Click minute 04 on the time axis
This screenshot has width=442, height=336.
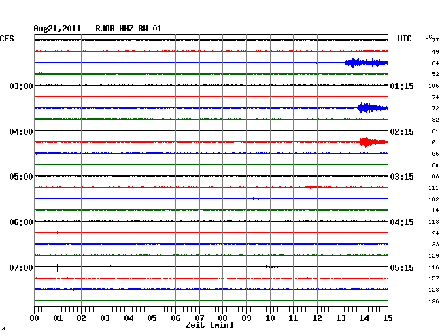click(x=129, y=318)
